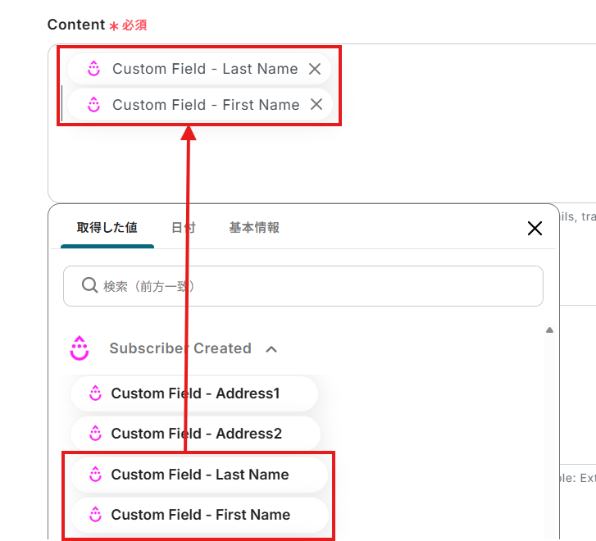Select Custom Field - Address1 from list
Viewport: 596px width, 541px height.
click(195, 393)
